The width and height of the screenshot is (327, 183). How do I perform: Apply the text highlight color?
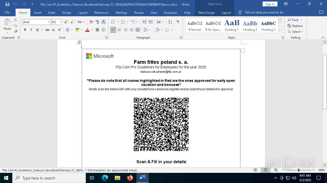click(x=77, y=30)
